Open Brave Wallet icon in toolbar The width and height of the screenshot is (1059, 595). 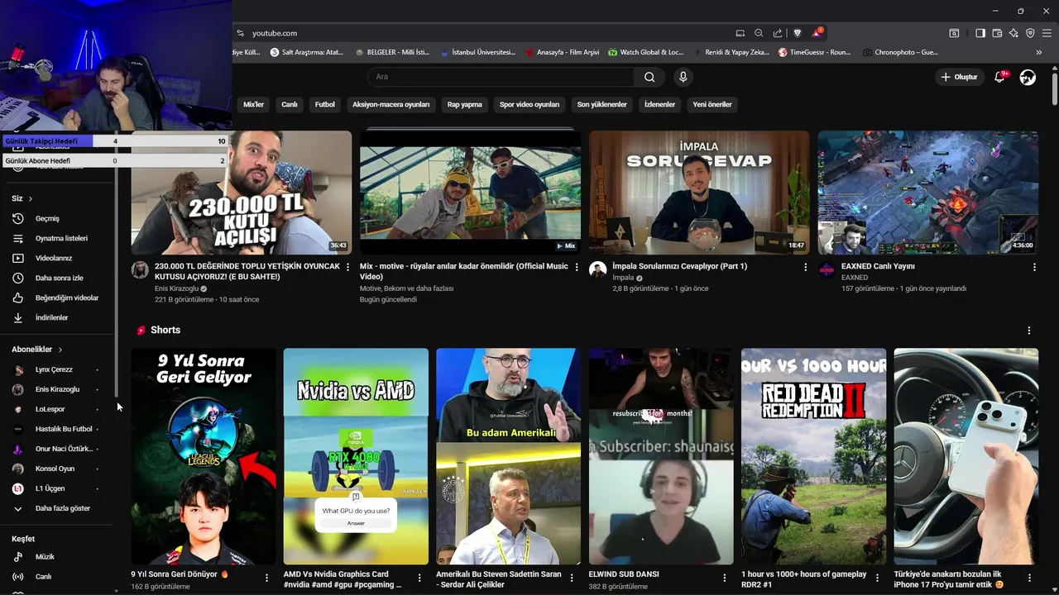pyautogui.click(x=997, y=33)
